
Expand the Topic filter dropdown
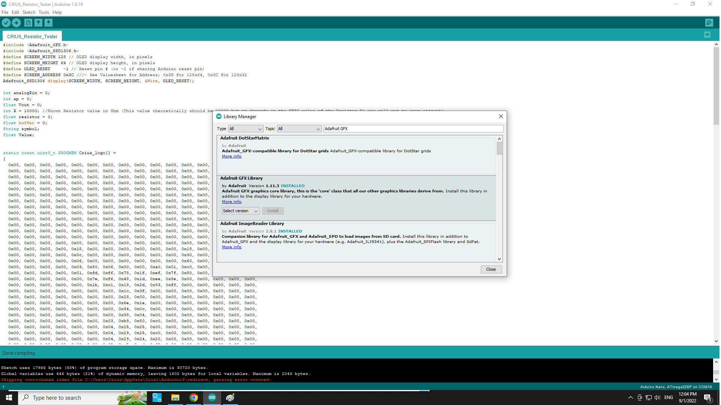pos(299,129)
